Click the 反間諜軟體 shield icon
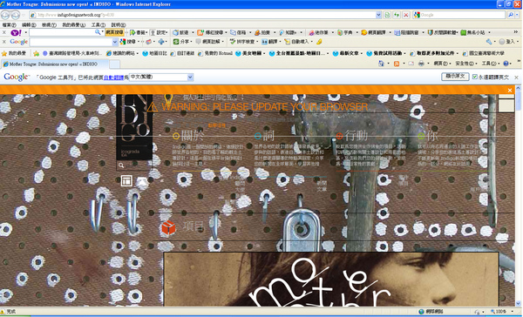The image size is (523, 317). [431, 33]
